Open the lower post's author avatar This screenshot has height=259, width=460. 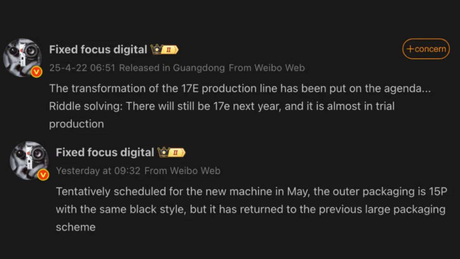tap(29, 160)
